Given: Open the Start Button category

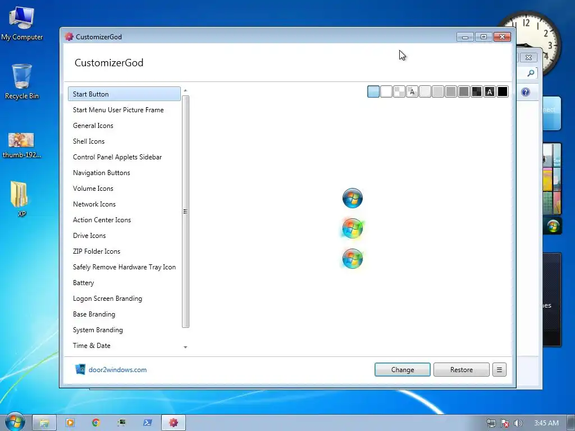Looking at the screenshot, I should point(124,94).
